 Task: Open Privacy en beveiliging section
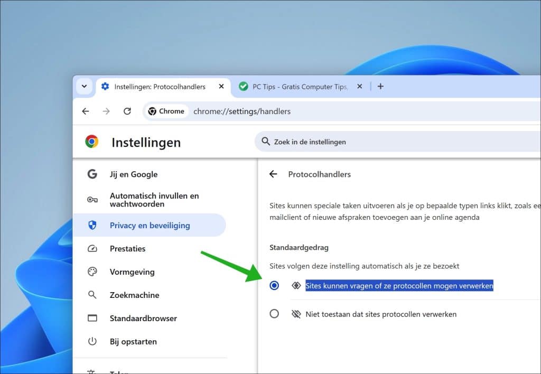(150, 225)
